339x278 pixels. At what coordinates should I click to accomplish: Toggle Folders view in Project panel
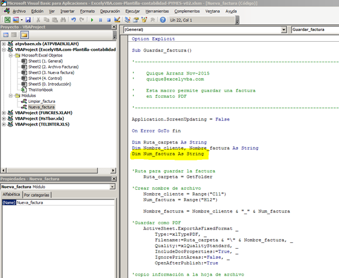[25, 35]
